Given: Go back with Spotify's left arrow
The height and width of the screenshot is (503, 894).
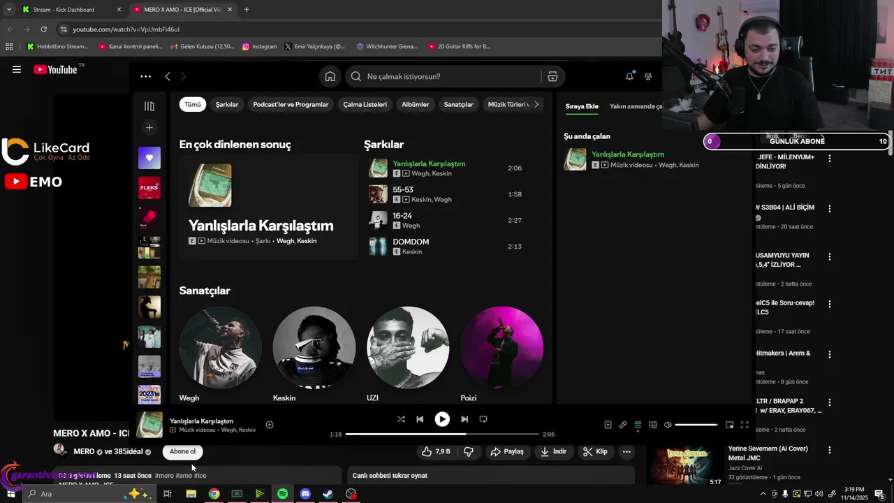Looking at the screenshot, I should pyautogui.click(x=168, y=76).
